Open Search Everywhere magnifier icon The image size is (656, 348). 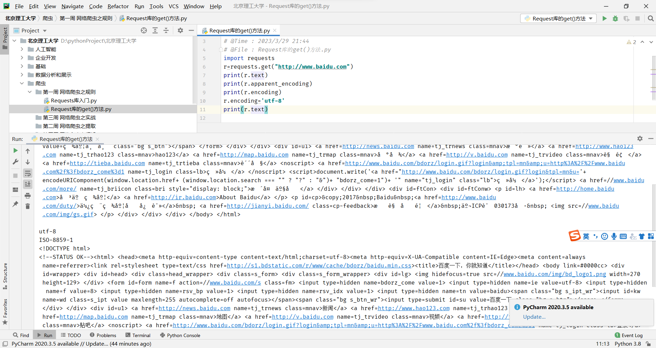click(x=651, y=18)
